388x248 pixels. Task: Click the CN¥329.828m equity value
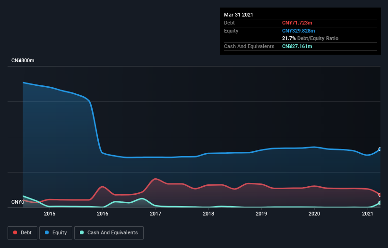click(298, 31)
